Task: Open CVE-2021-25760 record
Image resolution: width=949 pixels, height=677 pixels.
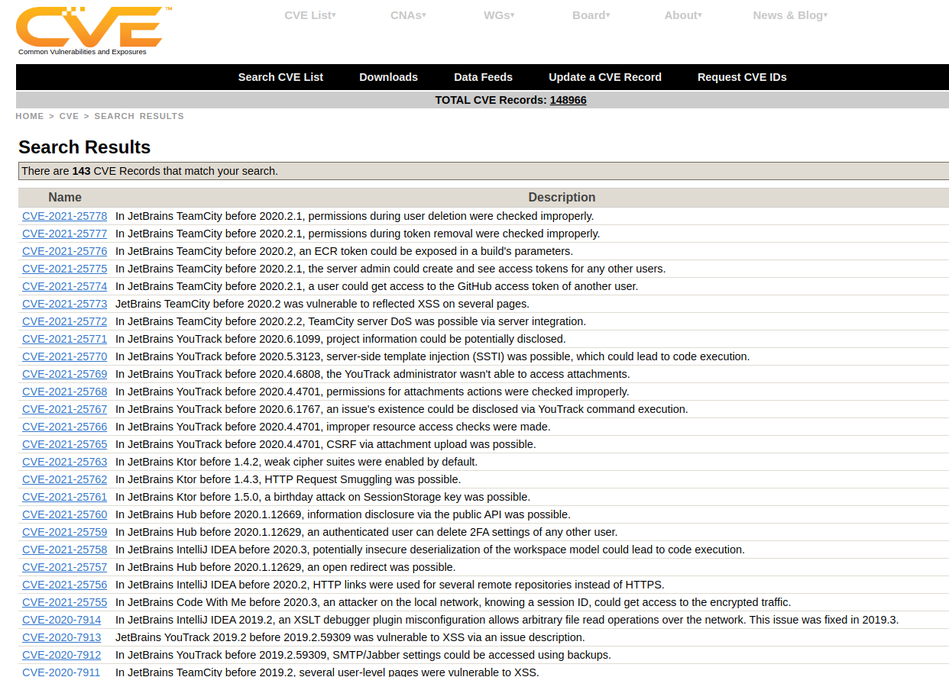Action: (x=65, y=514)
